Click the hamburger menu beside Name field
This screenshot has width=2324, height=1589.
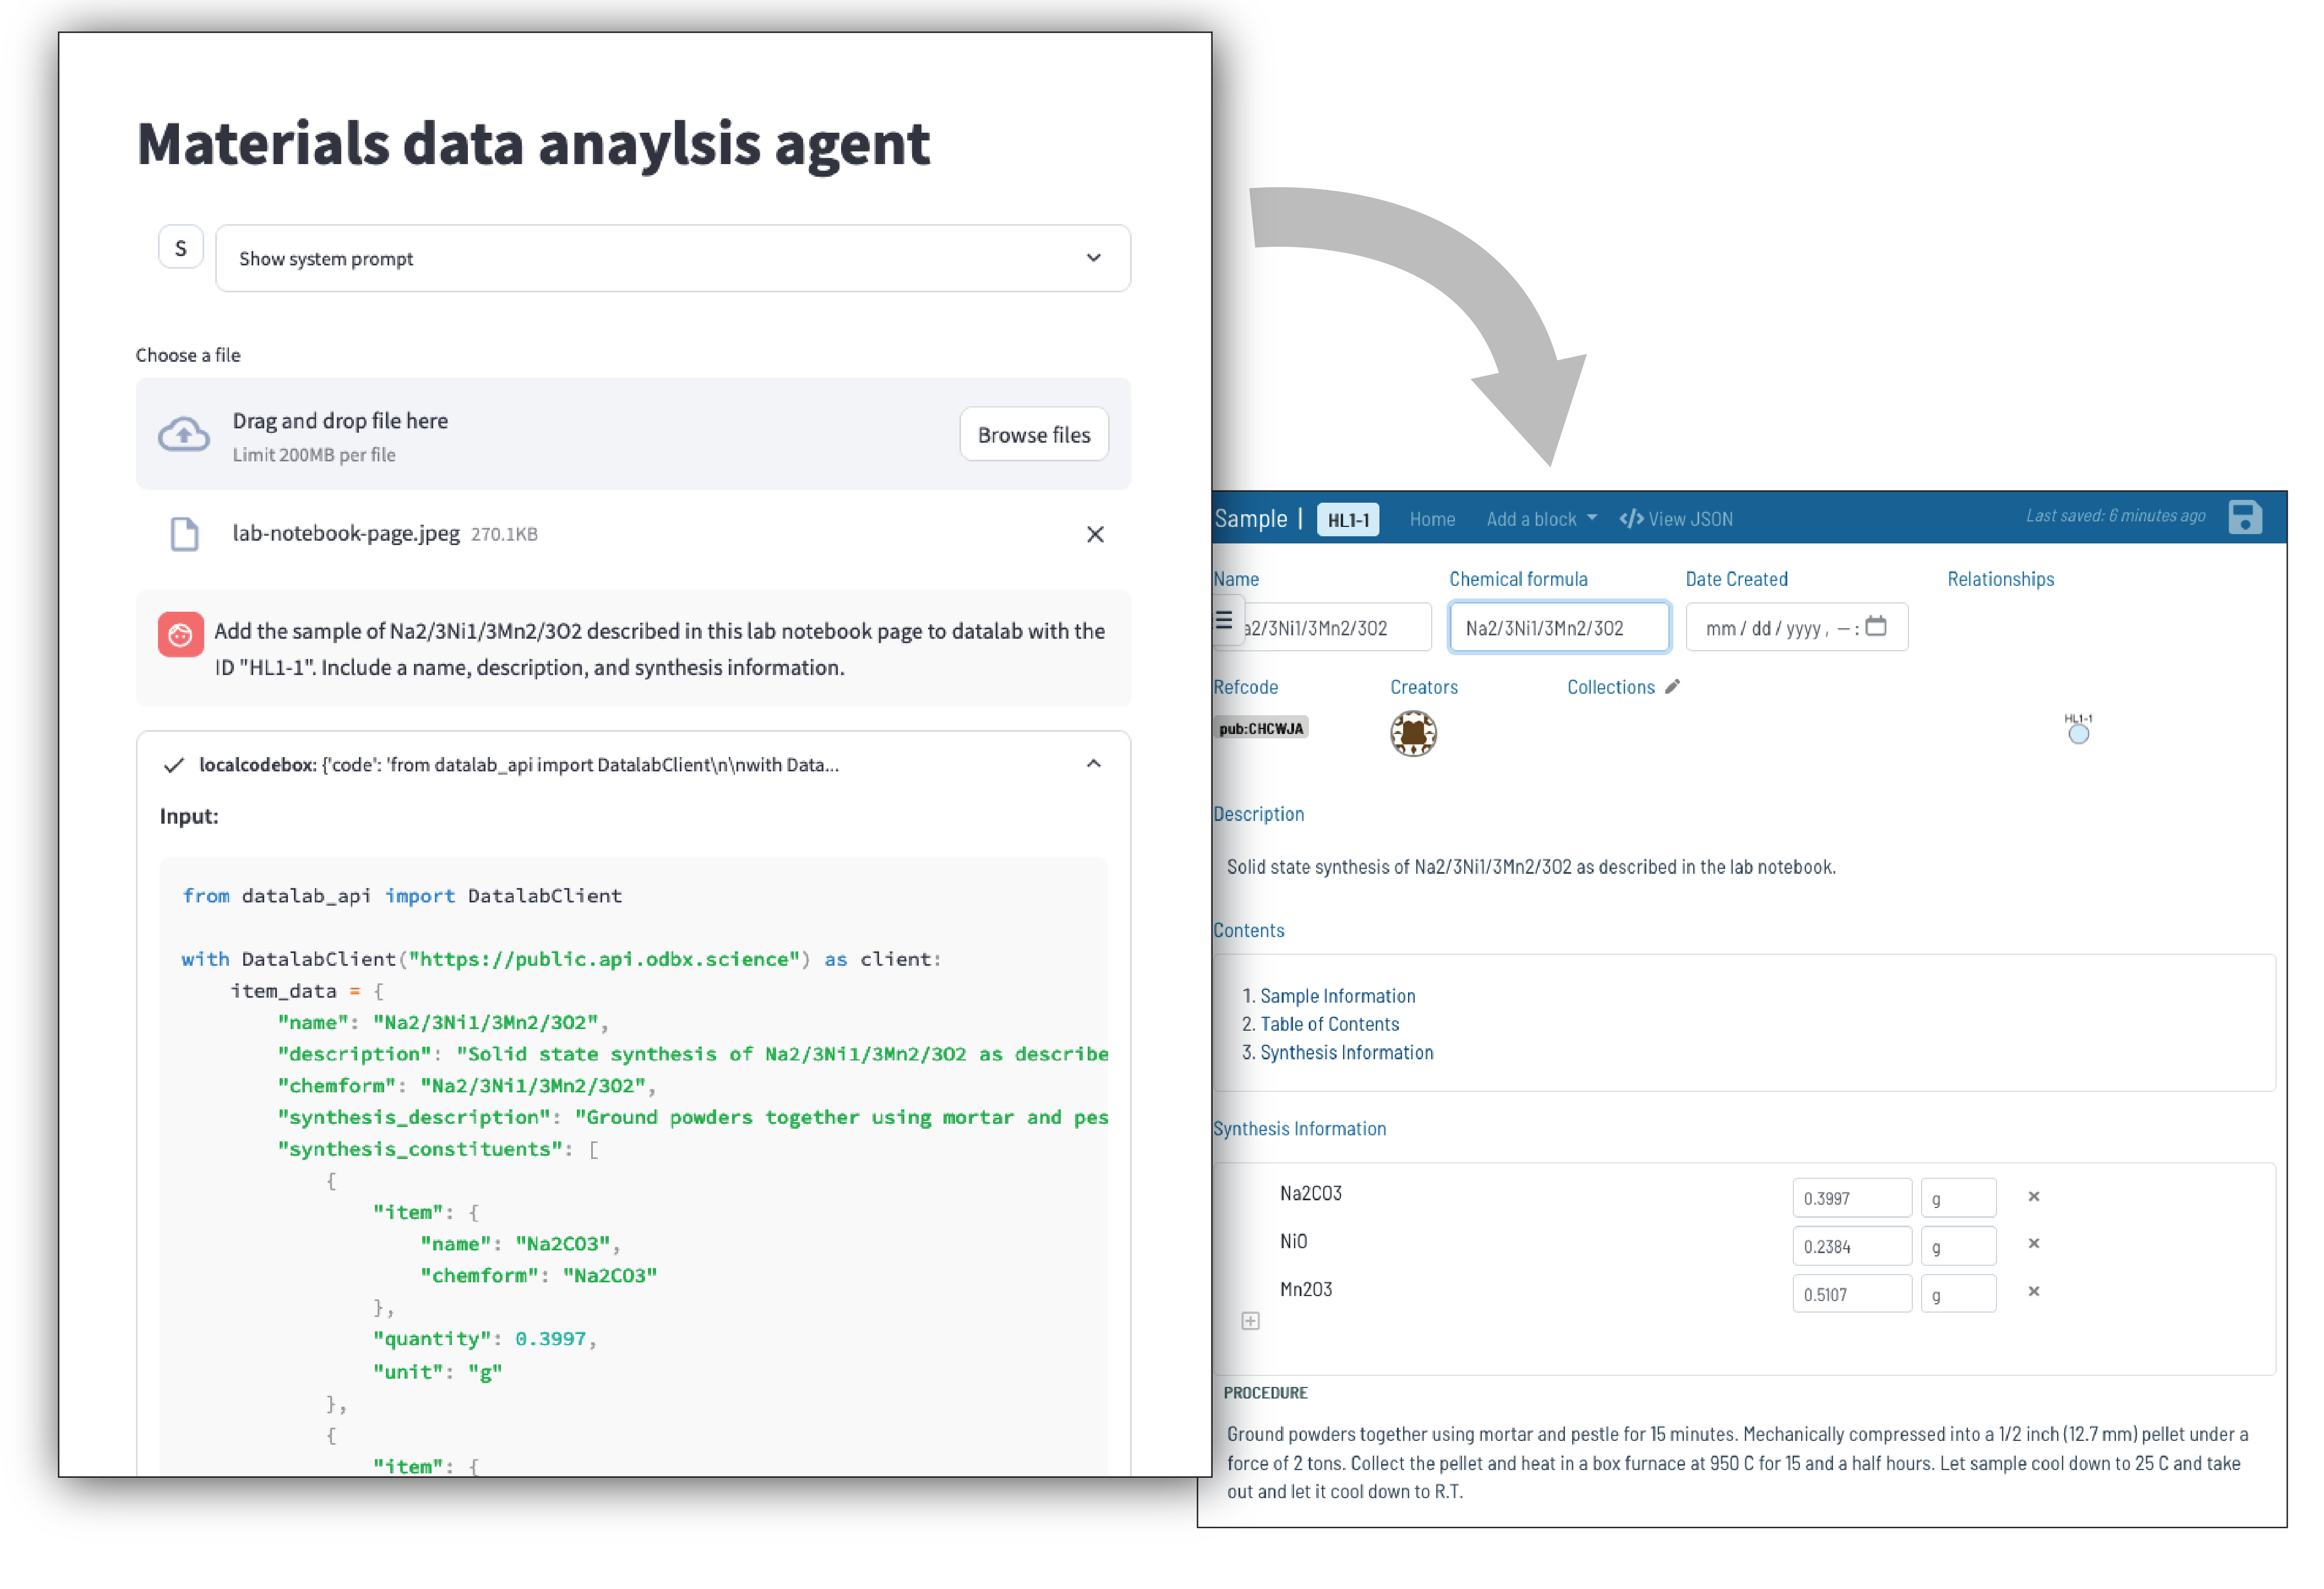[x=1224, y=621]
